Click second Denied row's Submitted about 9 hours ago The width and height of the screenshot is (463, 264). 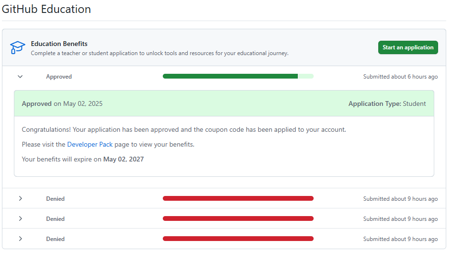(x=400, y=219)
